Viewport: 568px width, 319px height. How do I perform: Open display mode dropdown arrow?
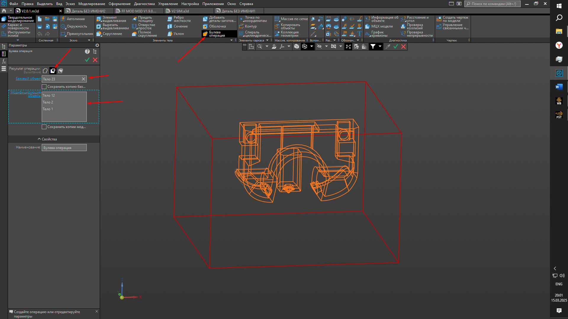[311, 46]
